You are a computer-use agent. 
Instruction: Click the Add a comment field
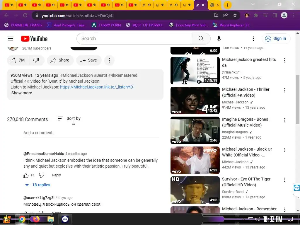pos(91,133)
